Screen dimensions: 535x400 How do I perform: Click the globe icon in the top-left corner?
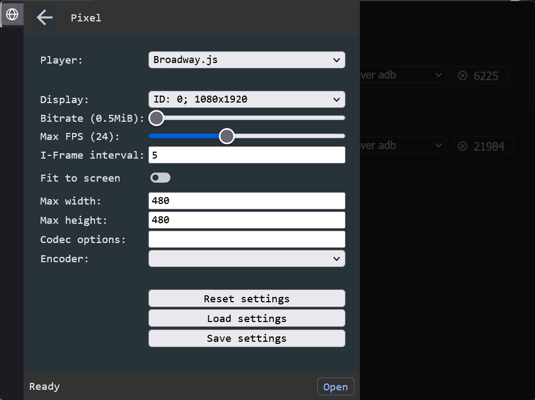[x=12, y=14]
